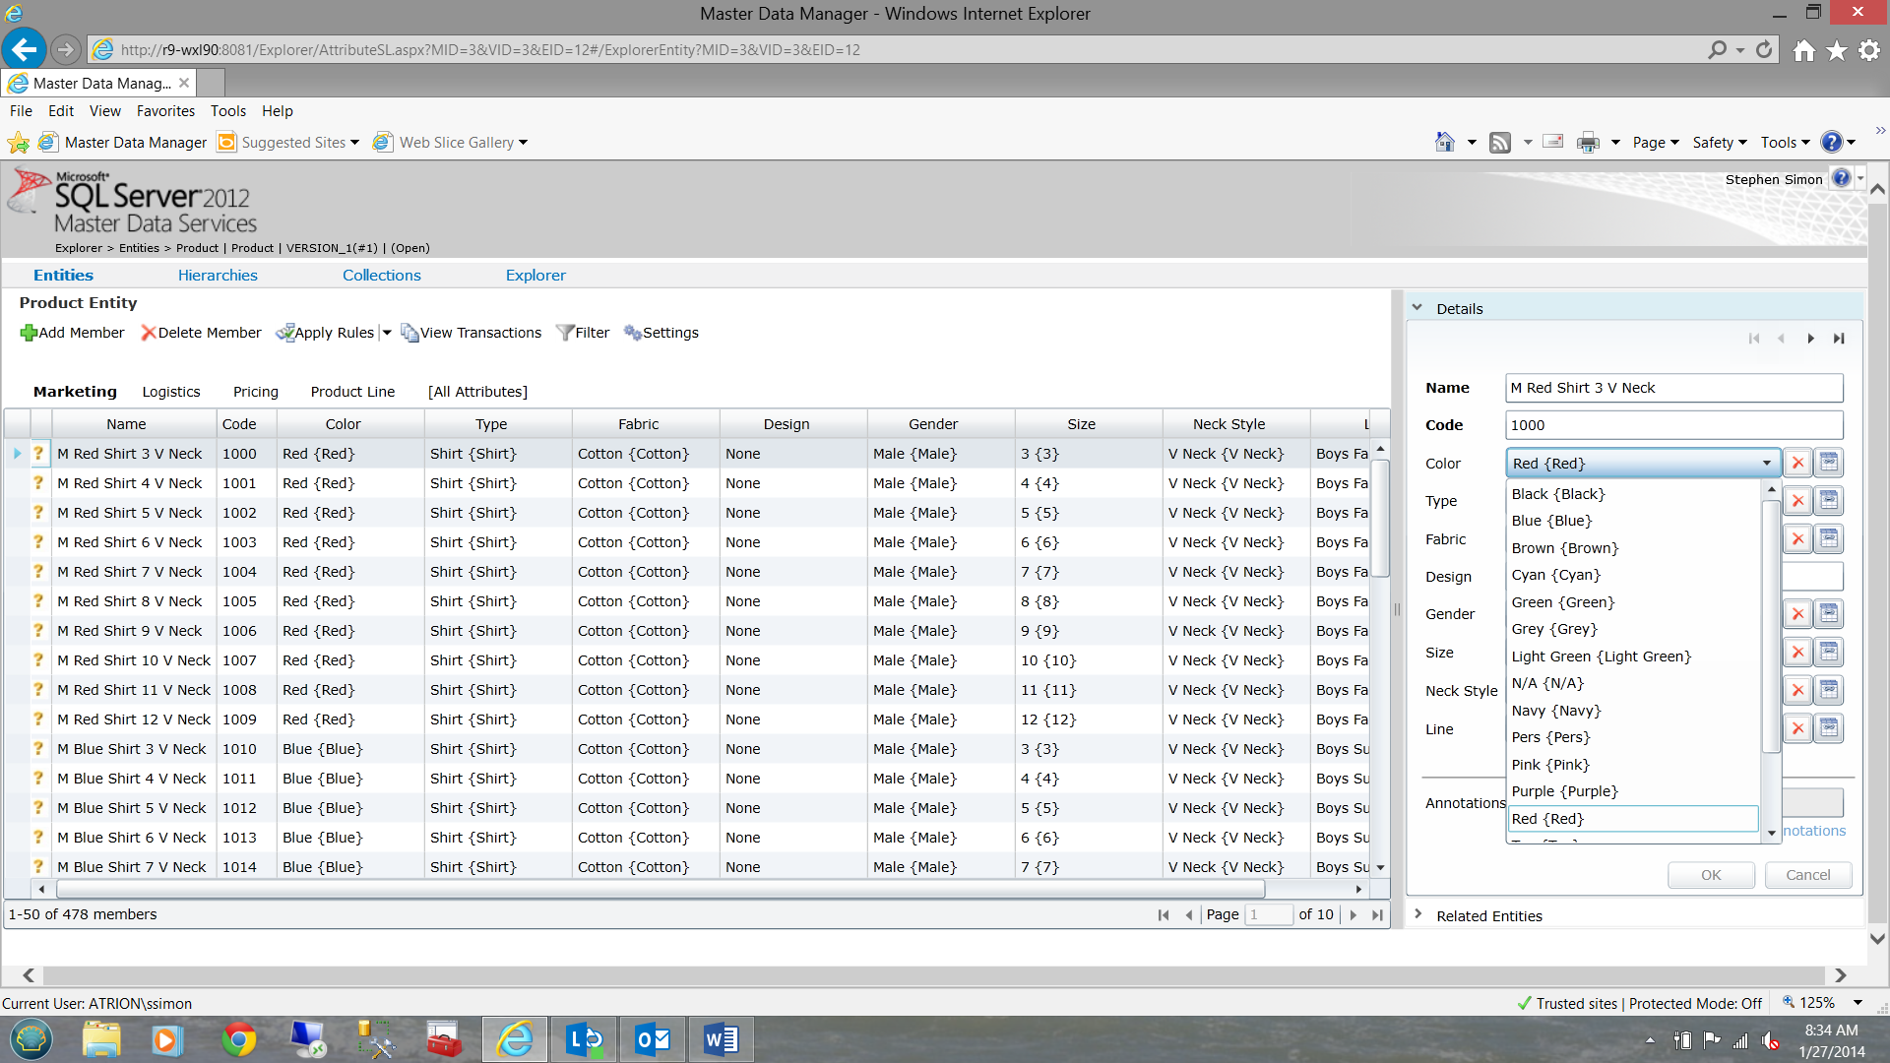Clear the Color field with its red X

(1797, 463)
